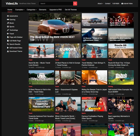Choose the Sports ball icon
Viewport: 140px width, 136px height.
click(8, 27)
